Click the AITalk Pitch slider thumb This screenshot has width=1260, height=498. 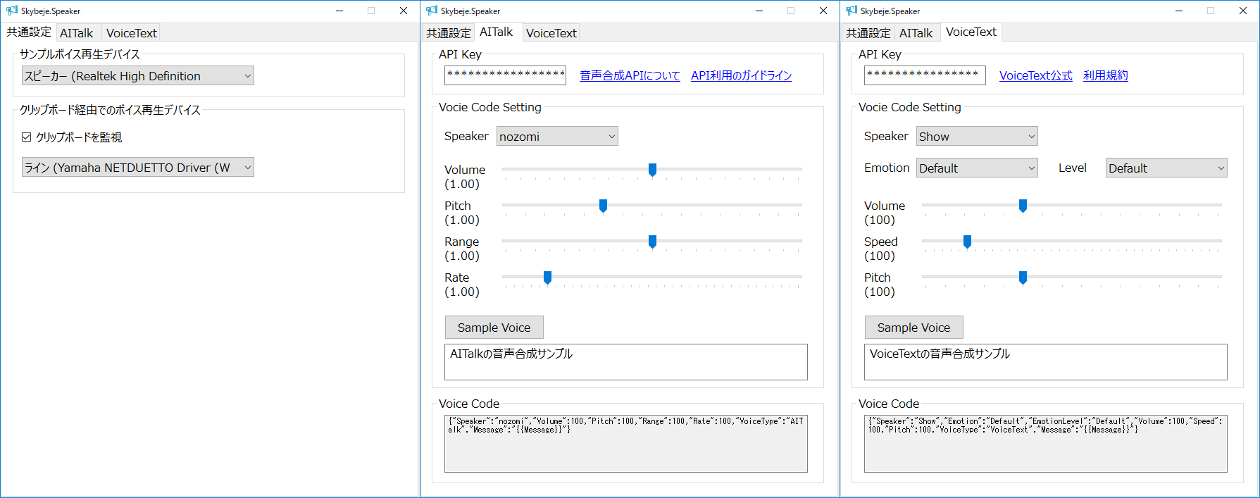tap(603, 206)
